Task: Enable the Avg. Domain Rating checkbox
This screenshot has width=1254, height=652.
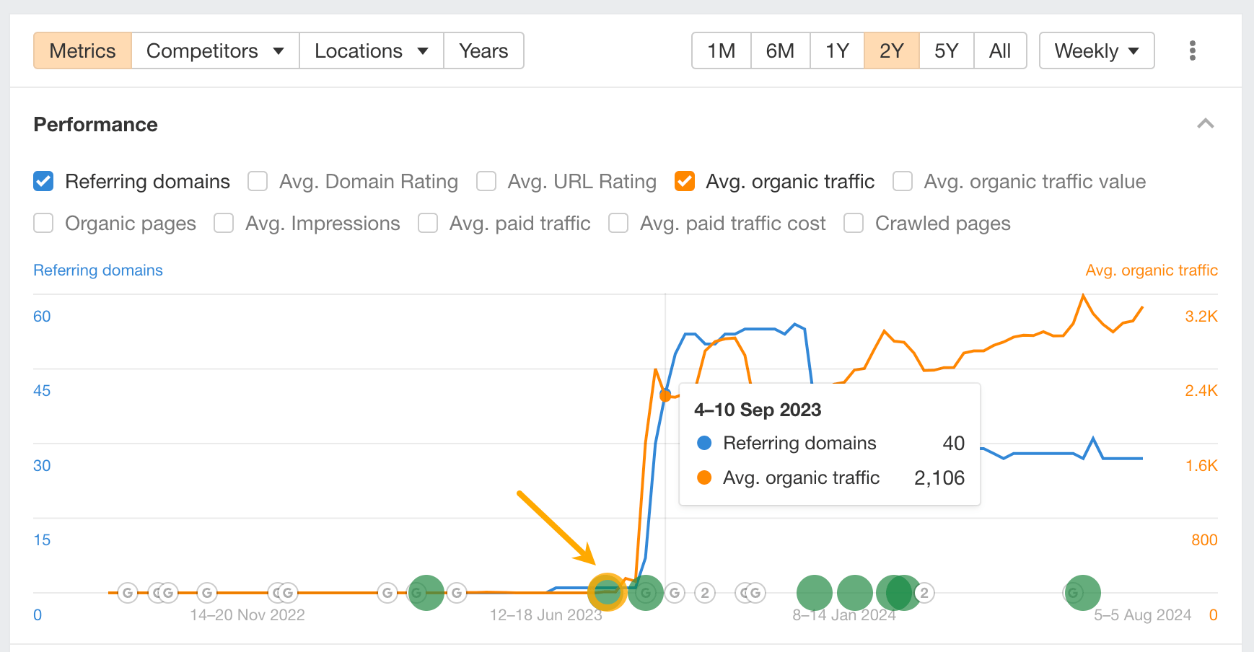Action: (258, 181)
